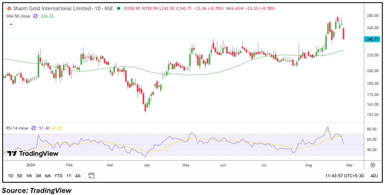This screenshot has width=385, height=195.
Task: Select the 5D time range
Action: pos(20,176)
